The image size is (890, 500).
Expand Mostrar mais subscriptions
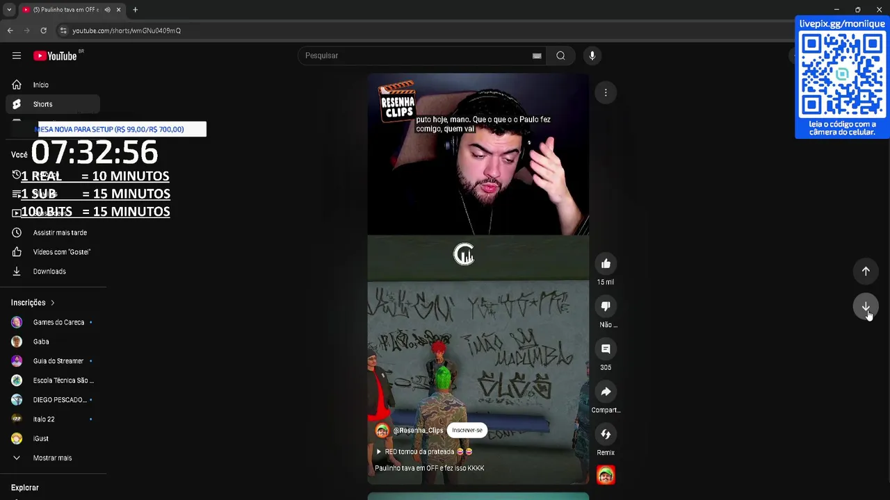tap(53, 458)
